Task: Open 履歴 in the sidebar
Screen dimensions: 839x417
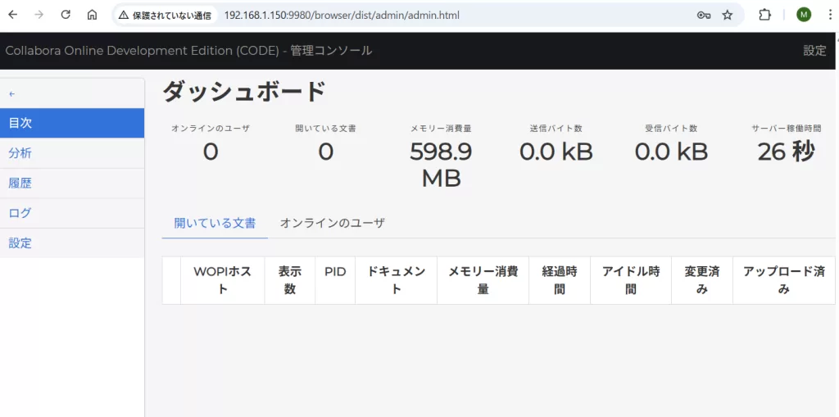Action: click(x=72, y=183)
